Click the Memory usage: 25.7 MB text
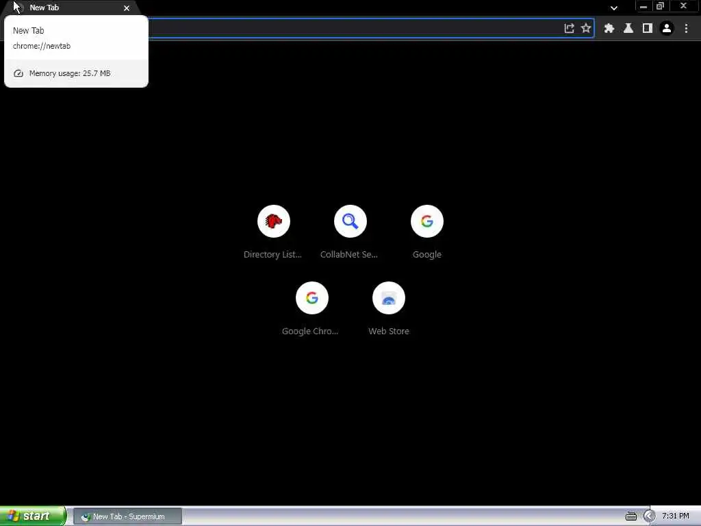 tap(70, 73)
